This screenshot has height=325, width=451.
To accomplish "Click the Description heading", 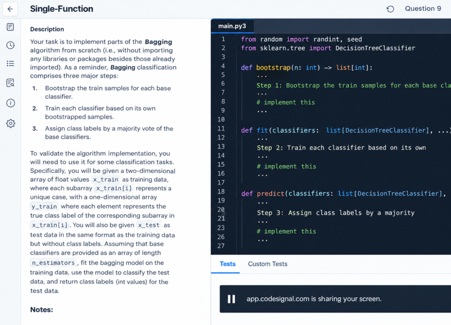I will click(47, 29).
